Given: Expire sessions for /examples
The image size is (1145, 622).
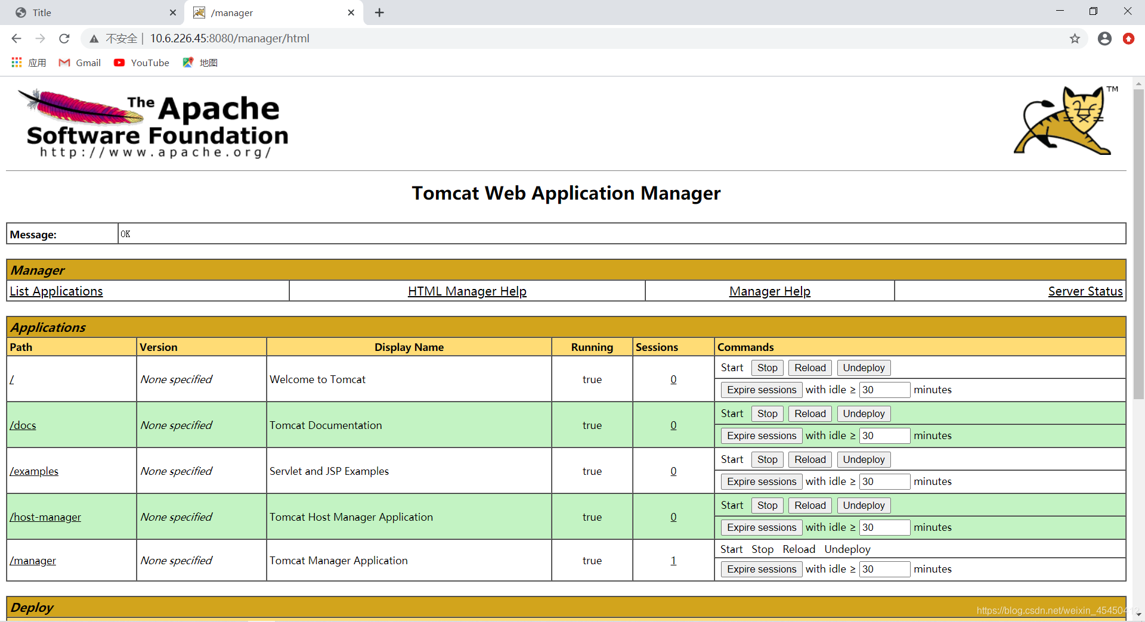Looking at the screenshot, I should tap(762, 482).
